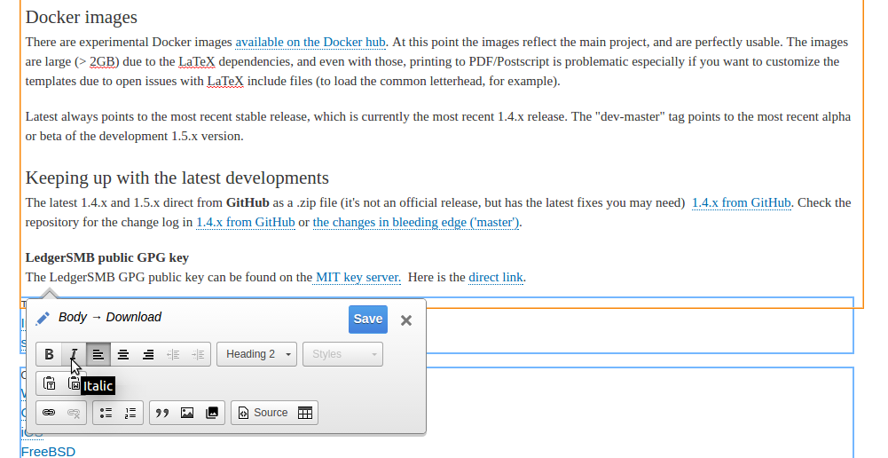
Task: Open the image gallery stack icon
Action: pos(212,413)
